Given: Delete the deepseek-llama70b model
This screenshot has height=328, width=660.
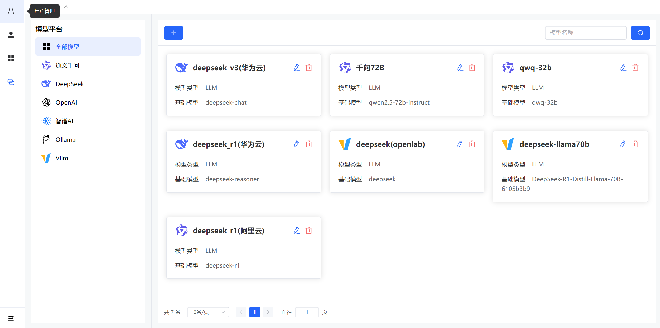Looking at the screenshot, I should pos(635,144).
